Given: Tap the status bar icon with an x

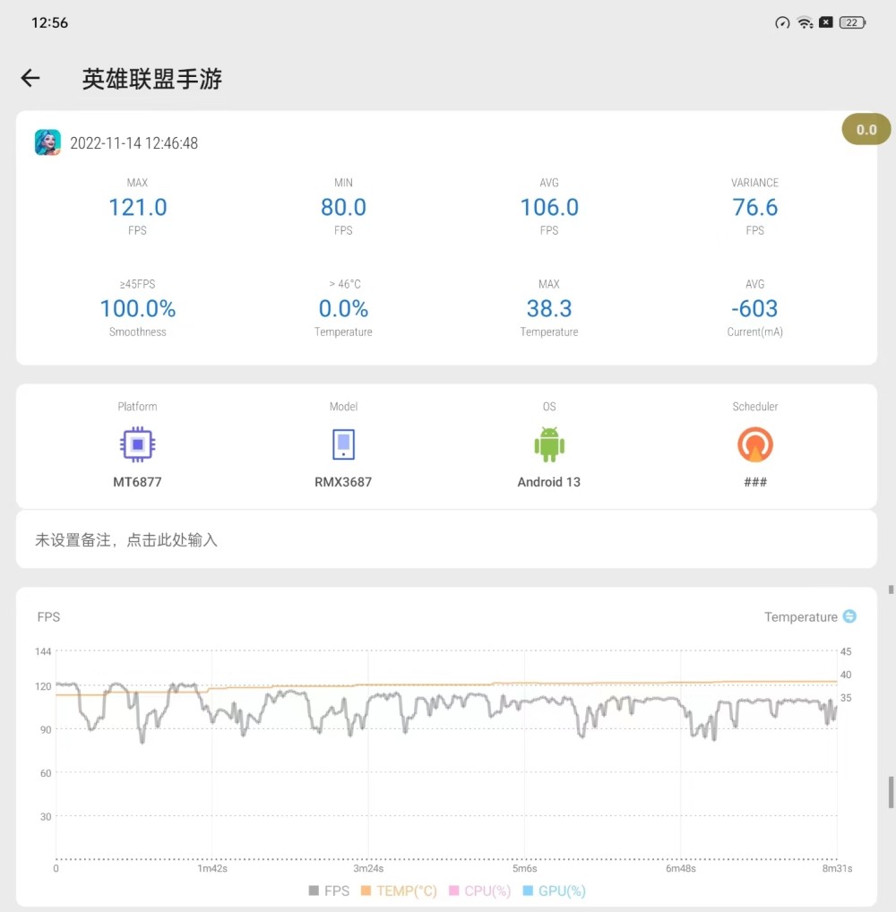Looking at the screenshot, I should 826,22.
